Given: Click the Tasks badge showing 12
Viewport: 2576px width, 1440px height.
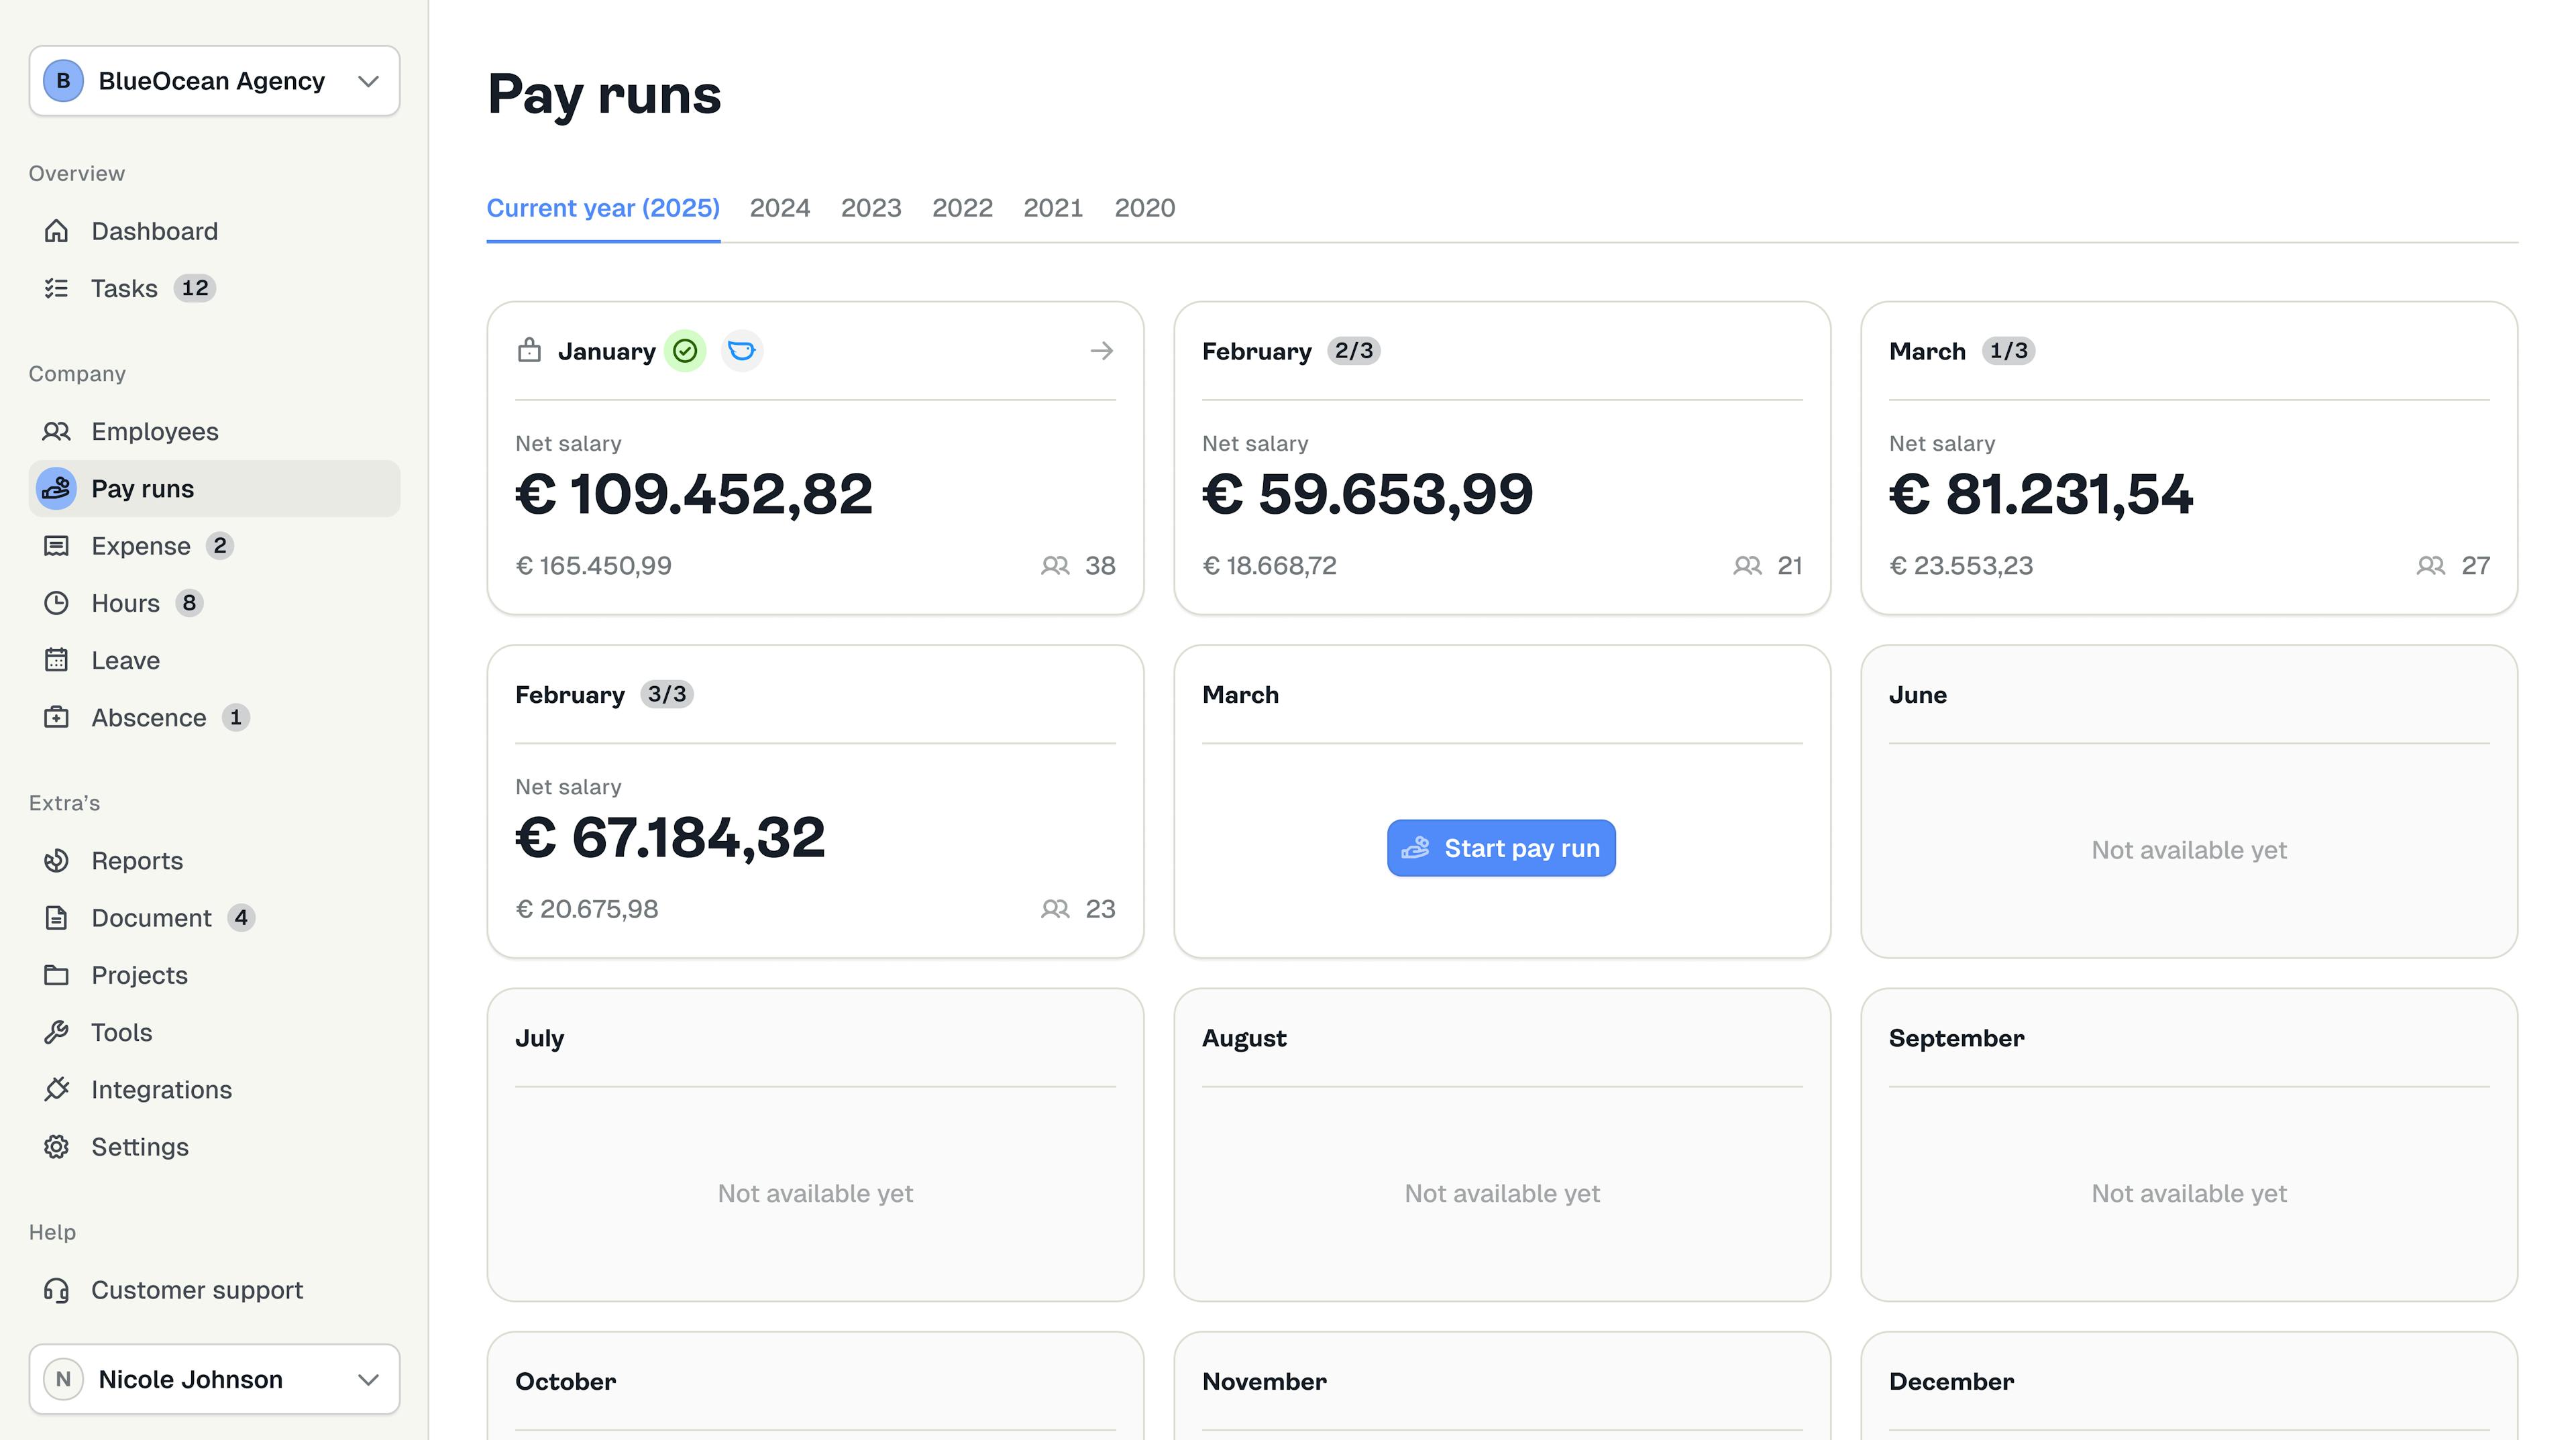Looking at the screenshot, I should [x=195, y=288].
